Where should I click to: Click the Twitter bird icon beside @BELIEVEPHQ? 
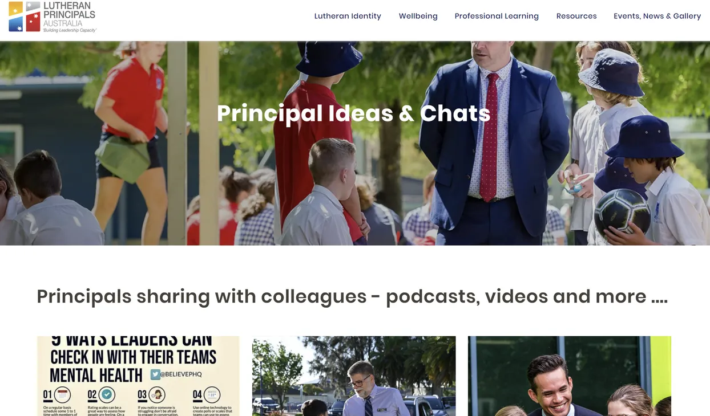click(155, 374)
